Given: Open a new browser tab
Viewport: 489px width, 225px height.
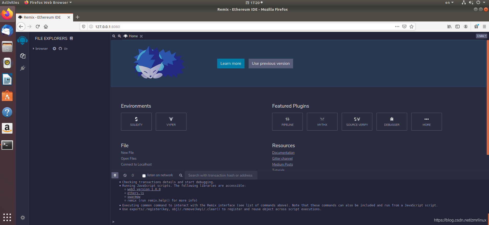Looking at the screenshot, I should click(x=77, y=17).
